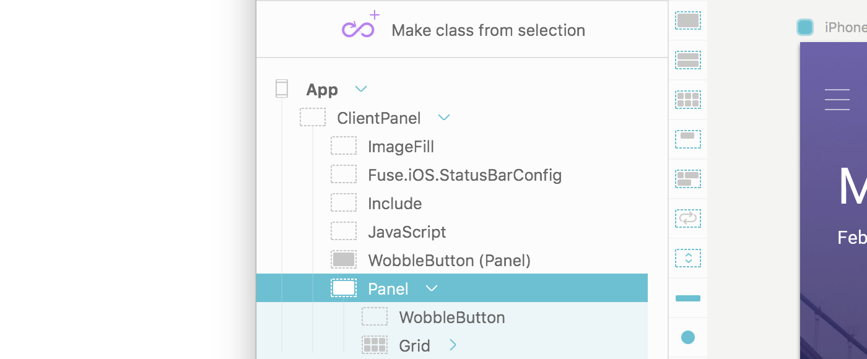Insert a ScrollView element from the sidebar
This screenshot has height=359, width=867.
(688, 258)
